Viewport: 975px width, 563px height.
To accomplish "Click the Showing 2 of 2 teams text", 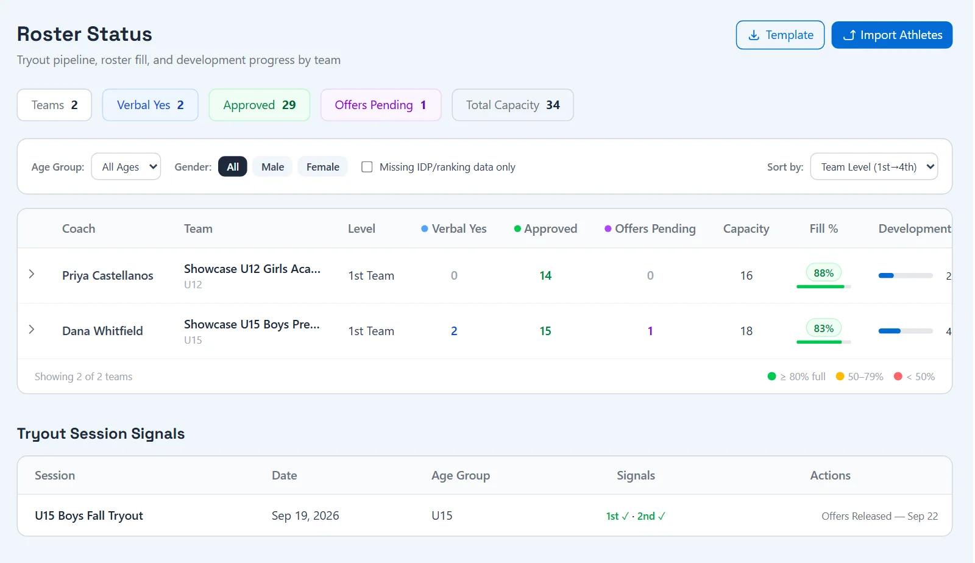I will (83, 377).
